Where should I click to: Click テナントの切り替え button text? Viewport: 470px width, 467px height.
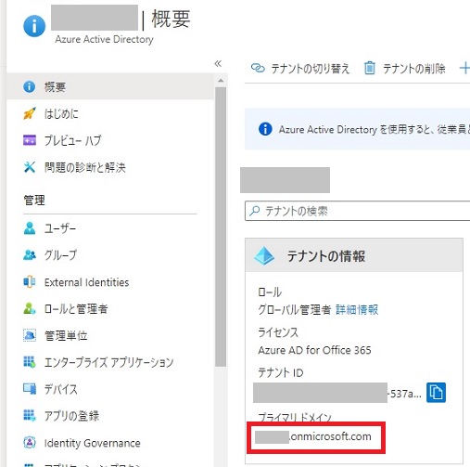(310, 69)
